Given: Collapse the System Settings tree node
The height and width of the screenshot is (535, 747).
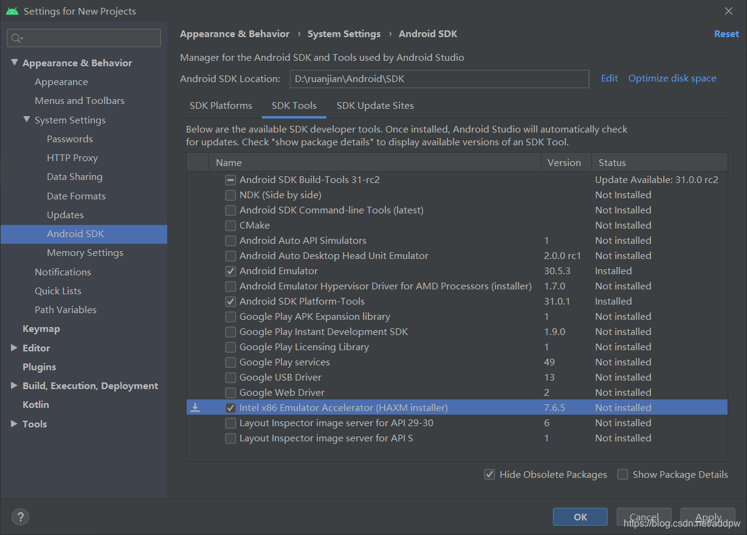Looking at the screenshot, I should [26, 120].
